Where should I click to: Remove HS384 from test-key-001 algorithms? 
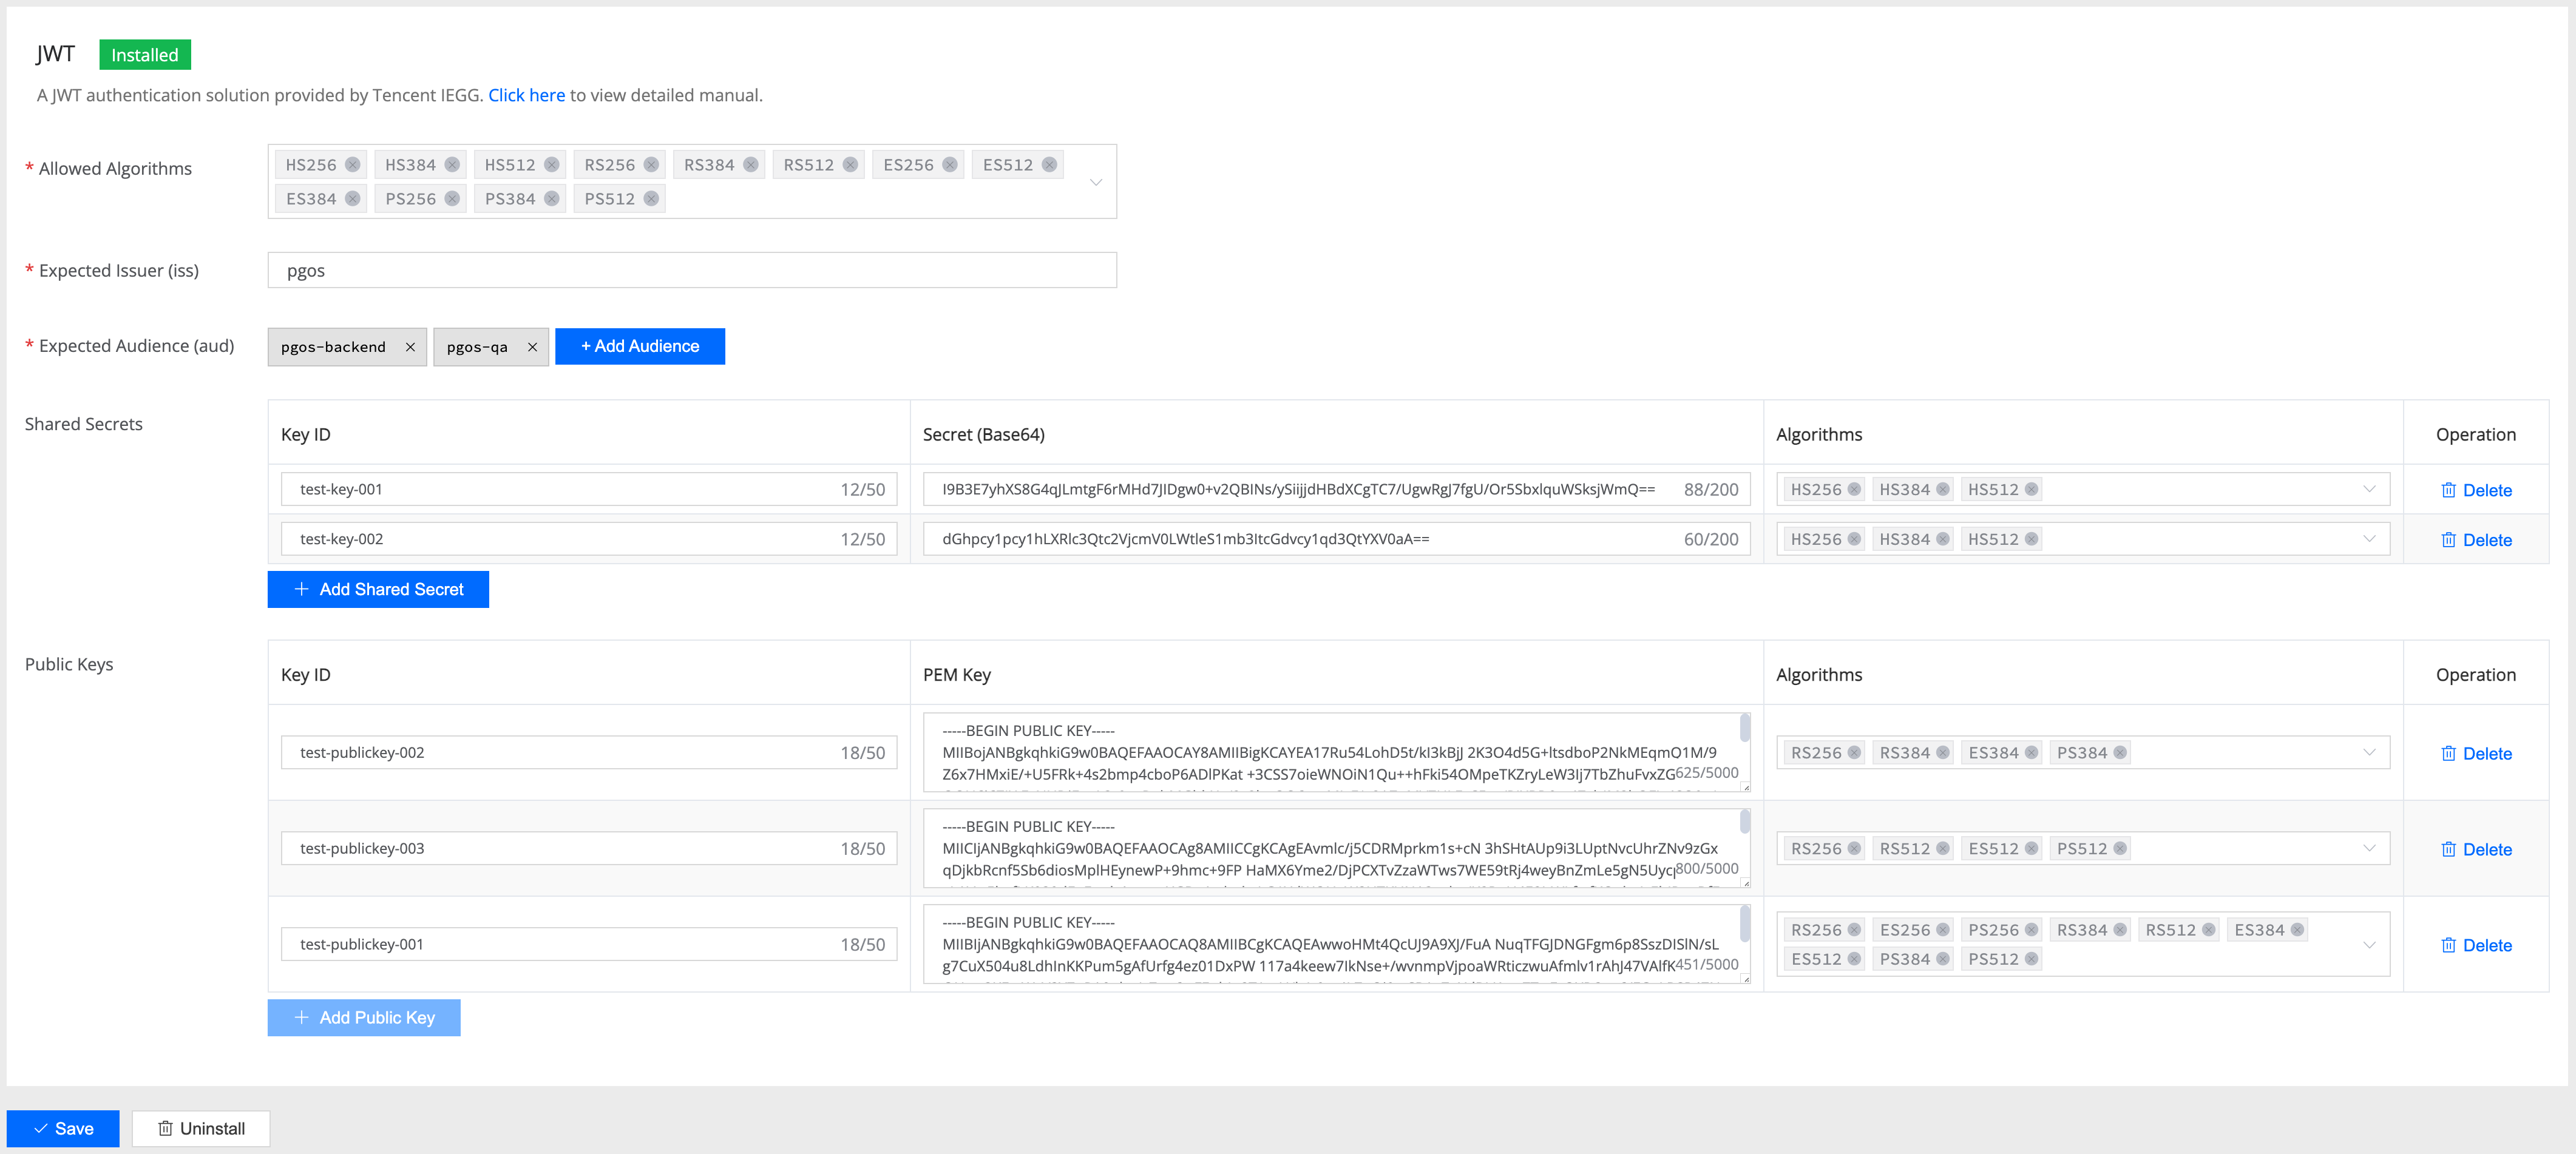pos(1942,490)
